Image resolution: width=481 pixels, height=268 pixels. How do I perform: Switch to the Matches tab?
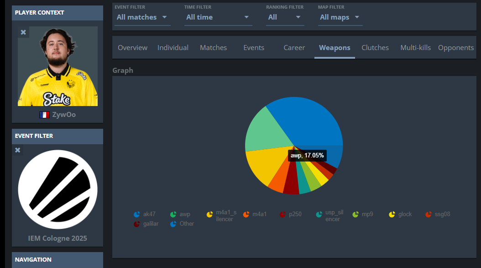(x=213, y=48)
